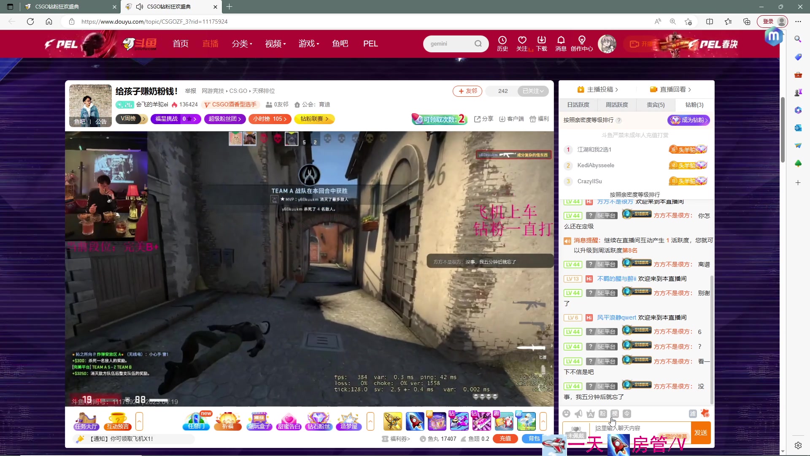Switch to the 周活跃度 ranking tab
The width and height of the screenshot is (810, 456).
617,105
